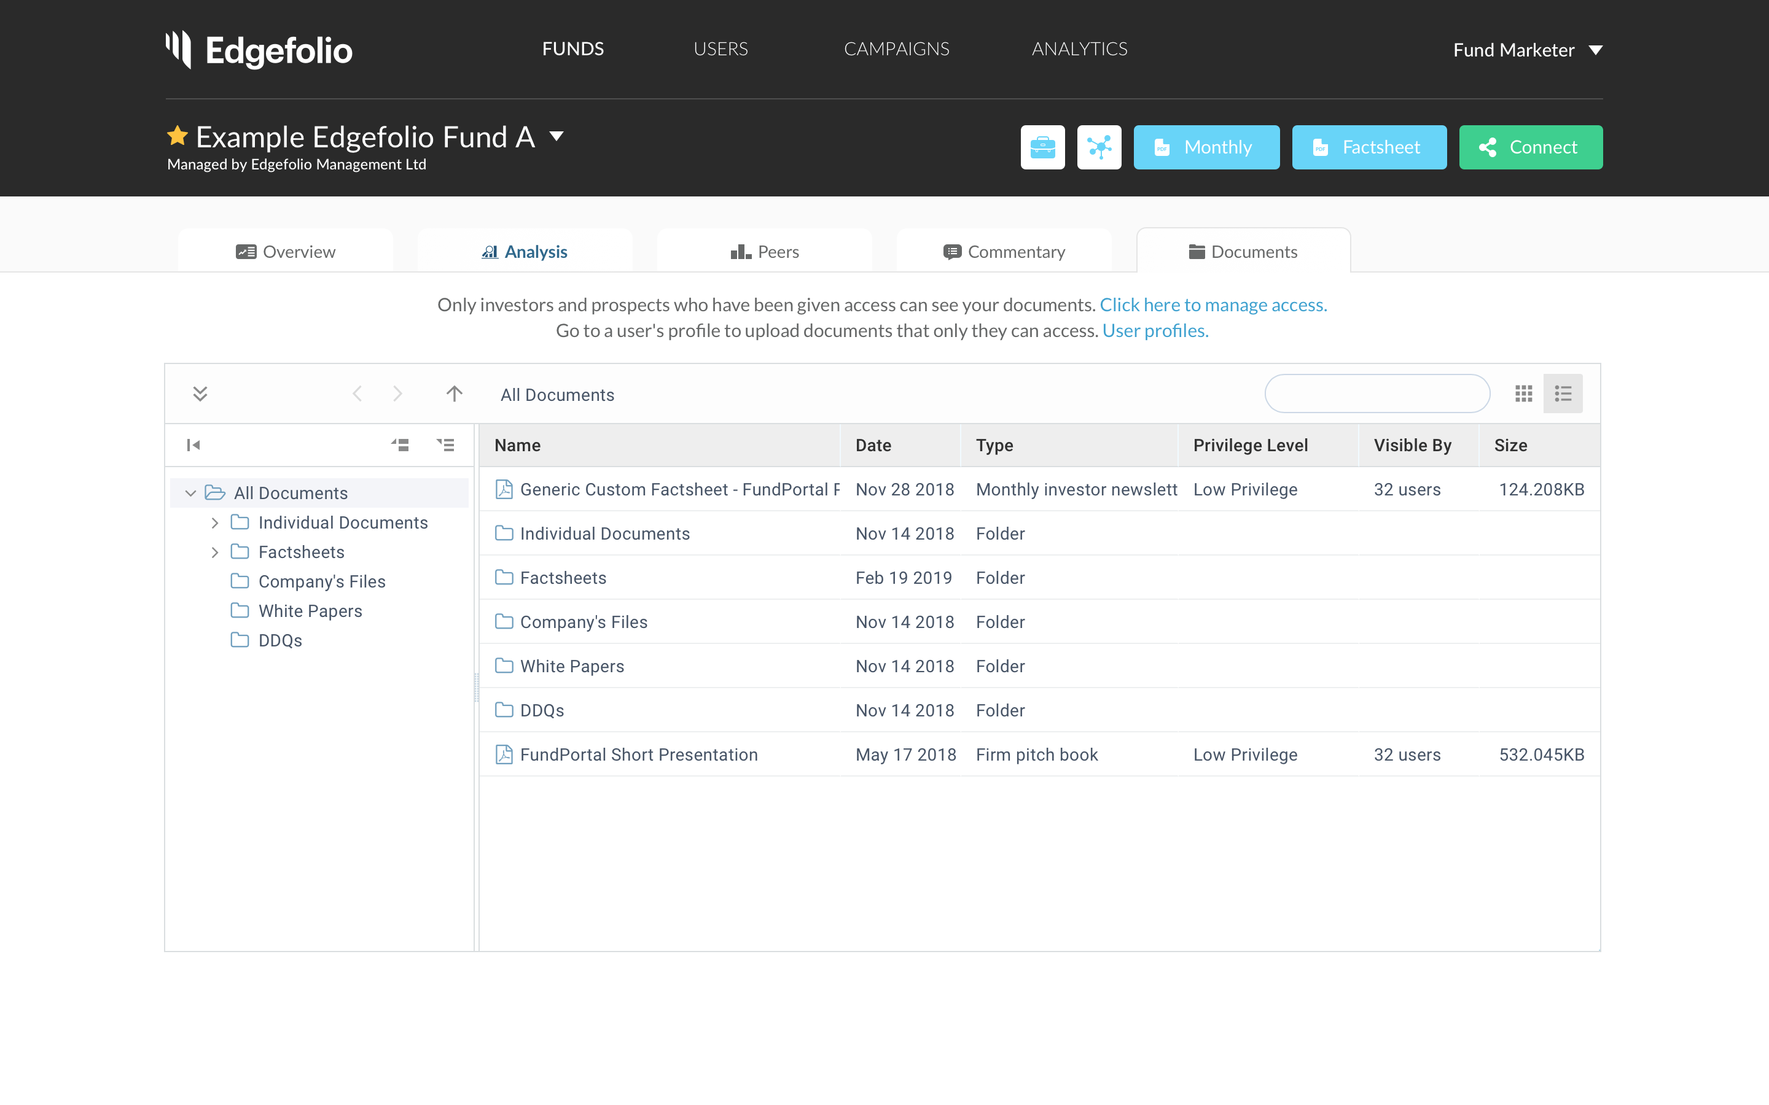The height and width of the screenshot is (1105, 1769).
Task: Open the Individual Documents folder row
Action: pos(1039,533)
